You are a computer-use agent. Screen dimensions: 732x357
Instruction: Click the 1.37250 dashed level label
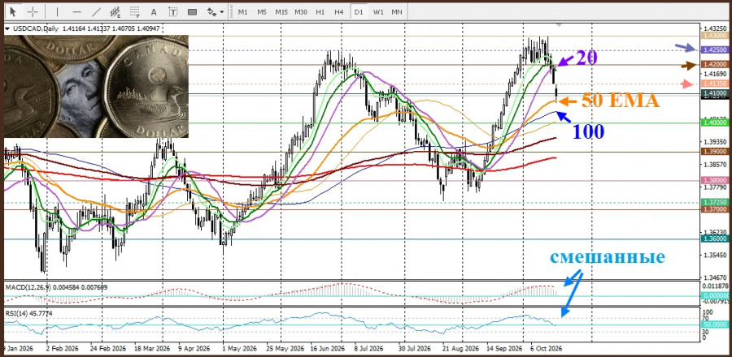click(715, 203)
